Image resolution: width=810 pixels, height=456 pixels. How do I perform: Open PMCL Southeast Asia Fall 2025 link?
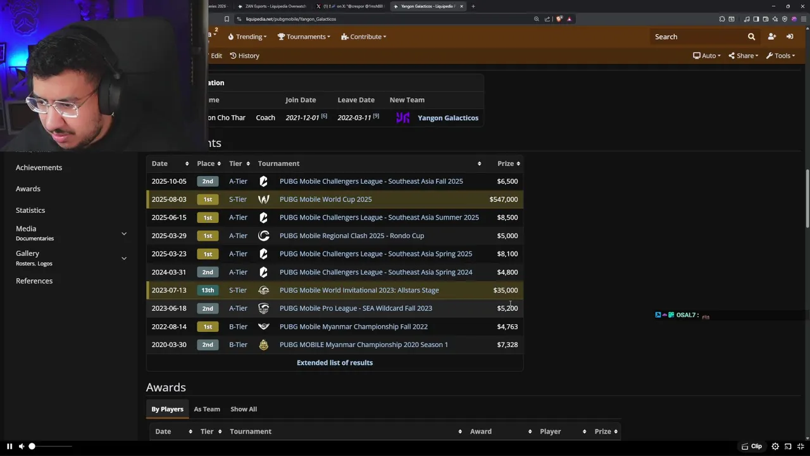[x=371, y=181]
